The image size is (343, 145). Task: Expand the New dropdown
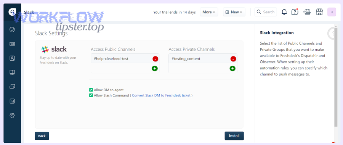[234, 12]
